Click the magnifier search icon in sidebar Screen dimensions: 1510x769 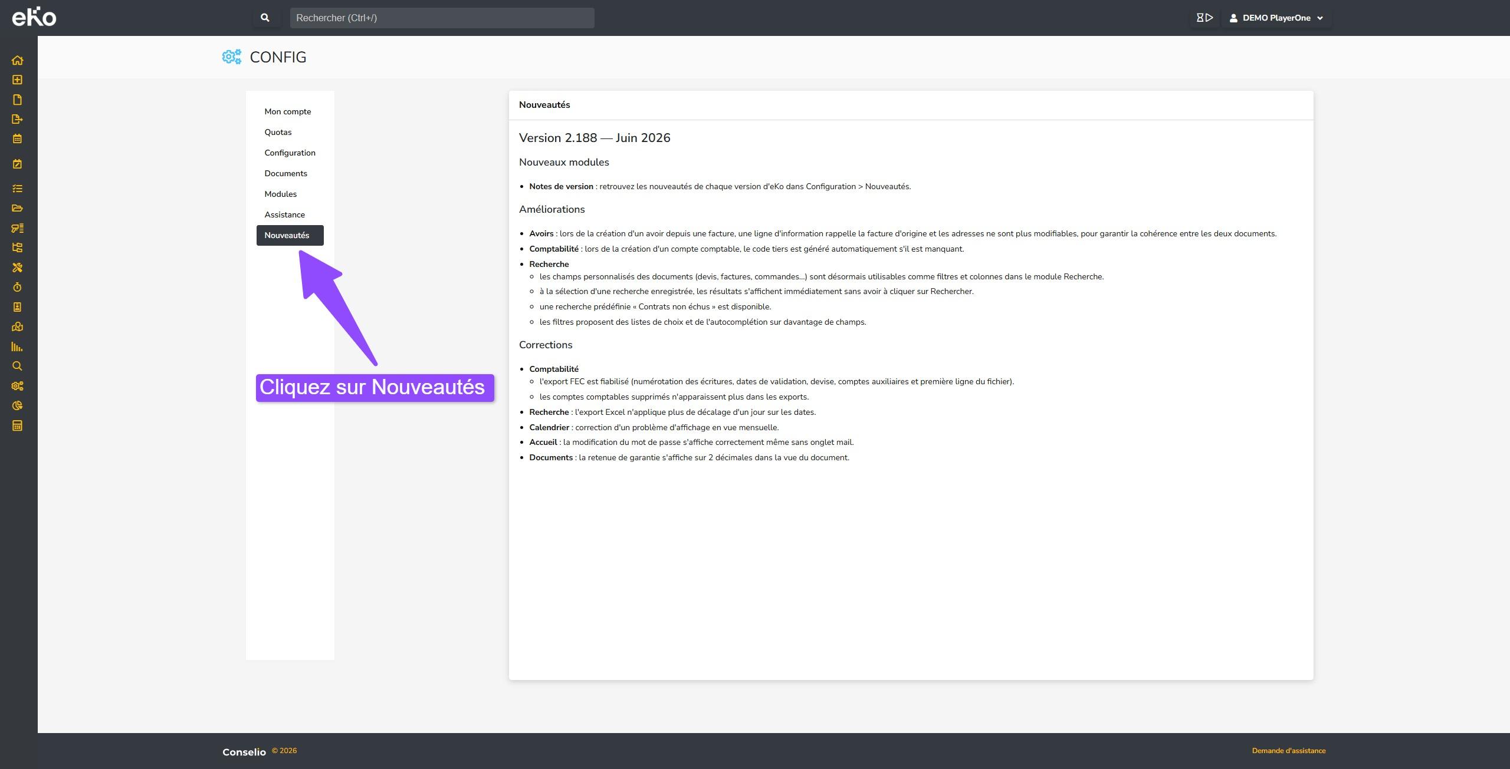point(17,366)
